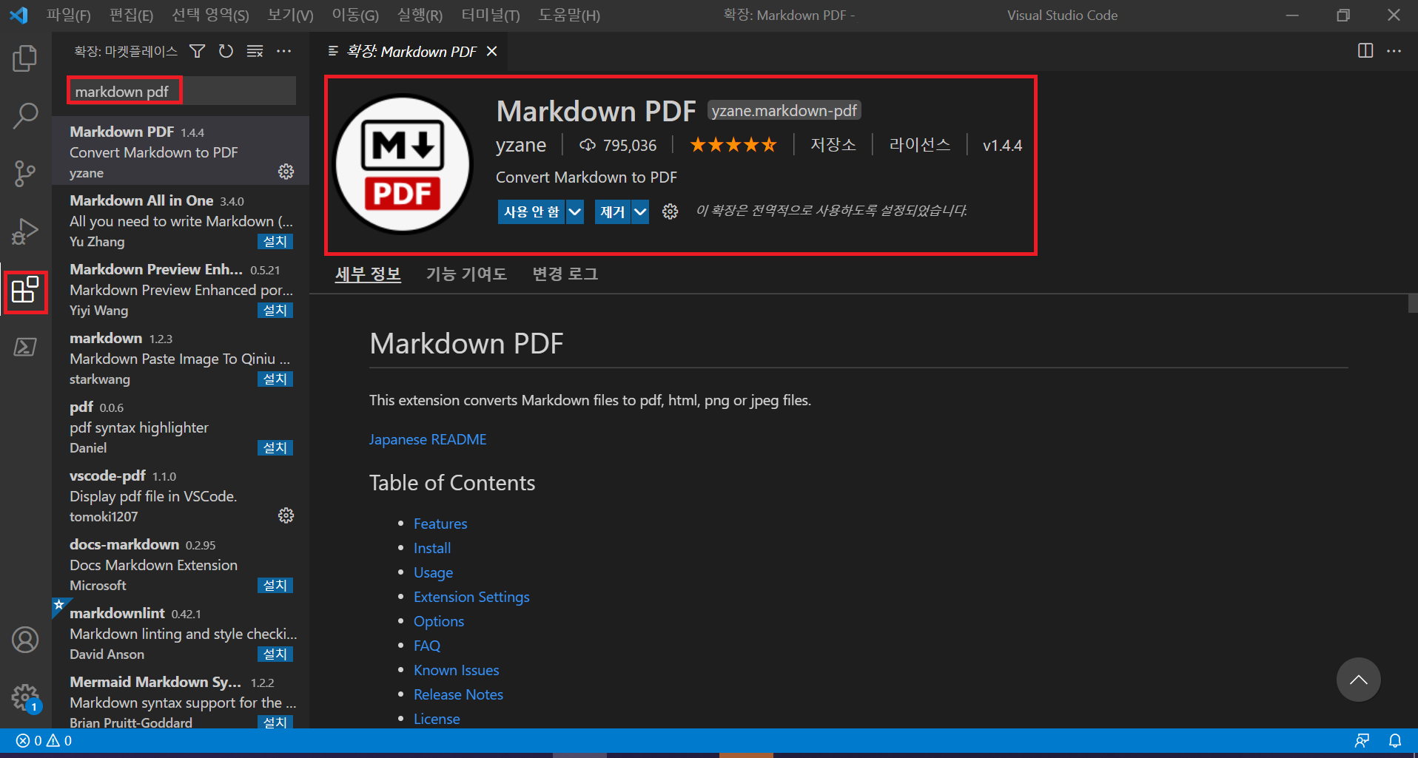Open the 라이선스 license link
This screenshot has width=1418, height=758.
(x=919, y=145)
